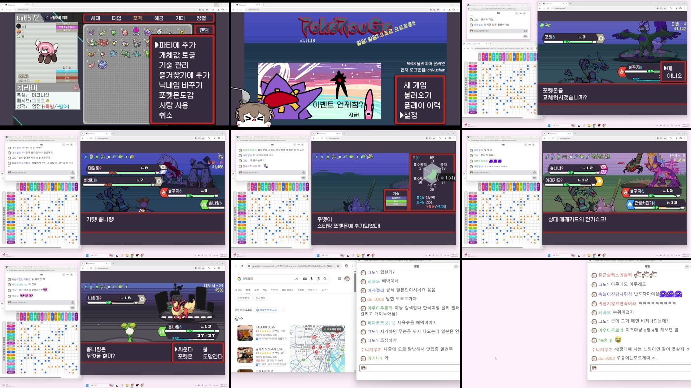Image resolution: width=691 pixels, height=388 pixels.
Task: Open the Google account avatar beside the apps grid
Action: pos(347,279)
